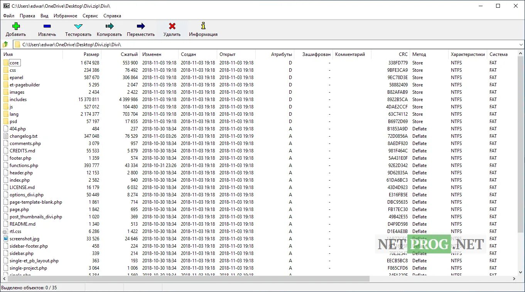Click the 404.php file icon

6,129
